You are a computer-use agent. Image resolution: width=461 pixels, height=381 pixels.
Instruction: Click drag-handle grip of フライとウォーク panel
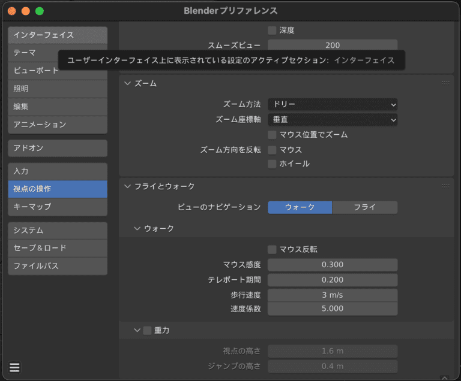(x=445, y=186)
